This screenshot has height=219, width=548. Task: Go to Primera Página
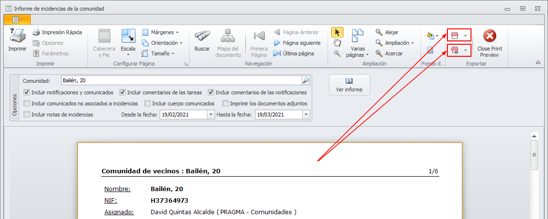point(259,43)
